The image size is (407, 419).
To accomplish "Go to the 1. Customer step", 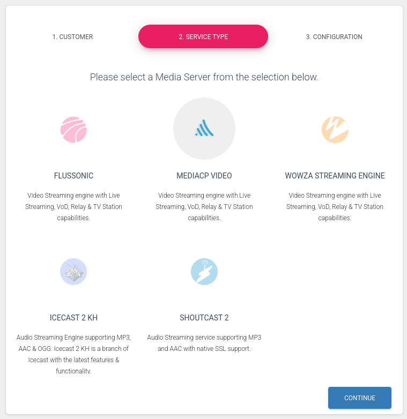I will pos(72,36).
